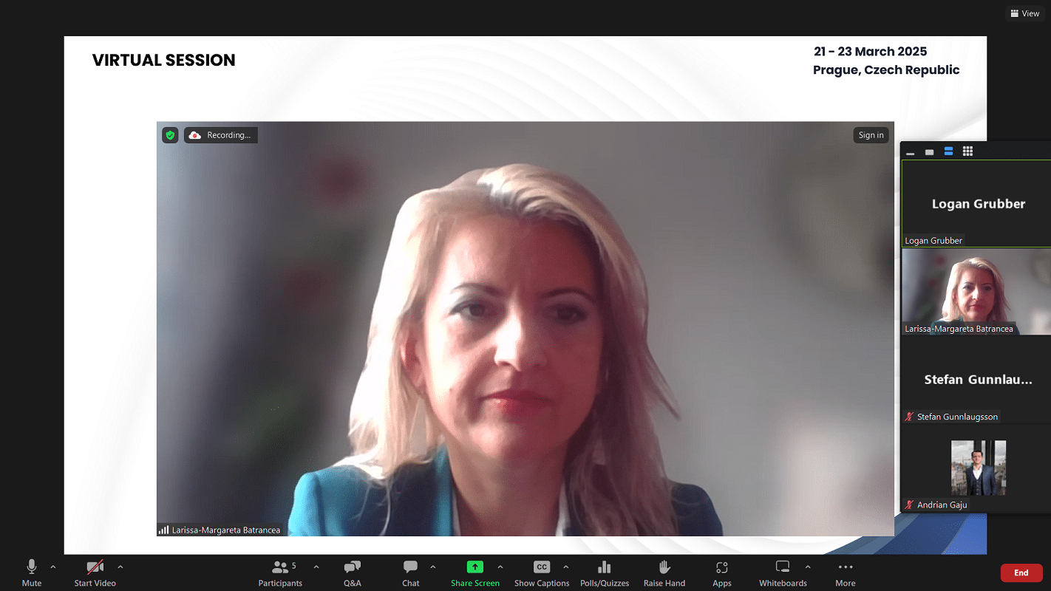Screen dimensions: 1051x591
Task: Click the Sign in button
Action: [x=871, y=135]
